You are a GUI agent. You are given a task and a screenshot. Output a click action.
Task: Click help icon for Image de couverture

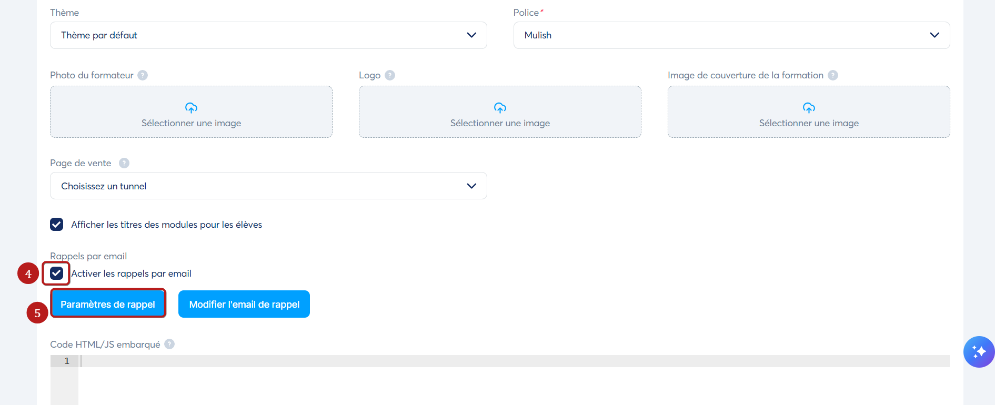[833, 75]
